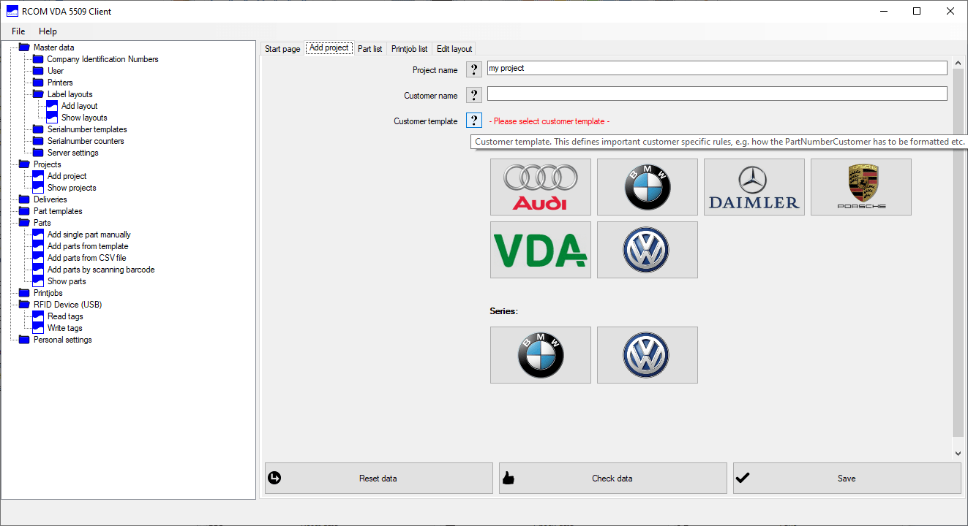Open the File menu

(18, 31)
